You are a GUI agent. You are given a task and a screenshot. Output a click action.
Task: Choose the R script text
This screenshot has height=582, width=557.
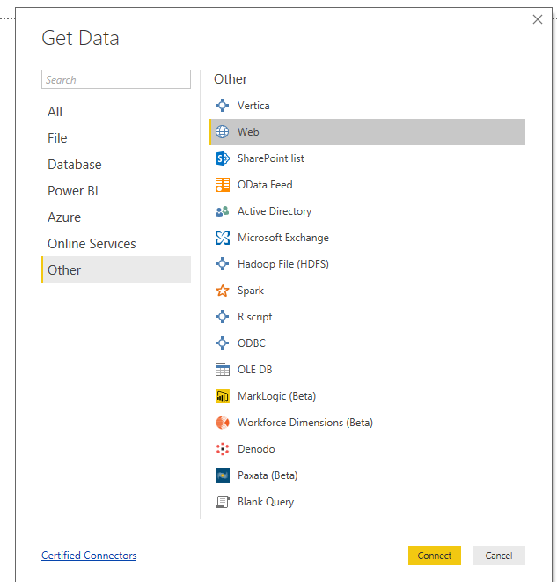(255, 317)
